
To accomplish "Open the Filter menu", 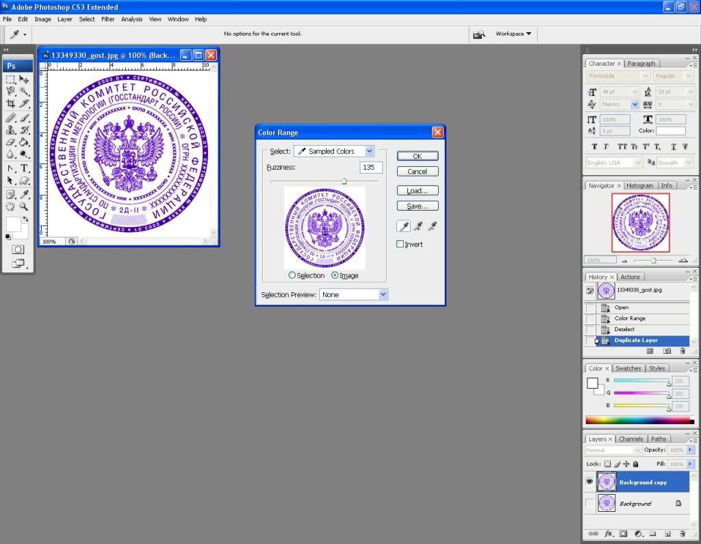I will click(107, 19).
